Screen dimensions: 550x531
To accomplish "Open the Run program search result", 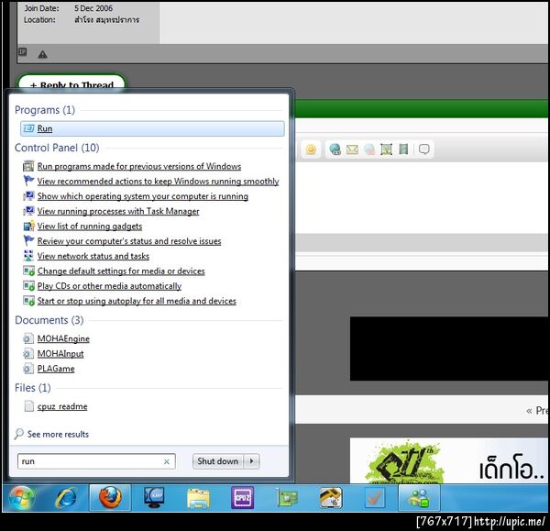I will pyautogui.click(x=152, y=128).
